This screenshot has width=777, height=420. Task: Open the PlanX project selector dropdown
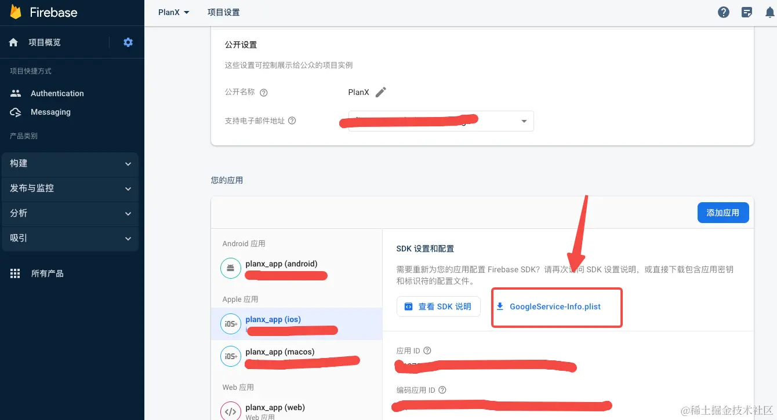tap(174, 12)
